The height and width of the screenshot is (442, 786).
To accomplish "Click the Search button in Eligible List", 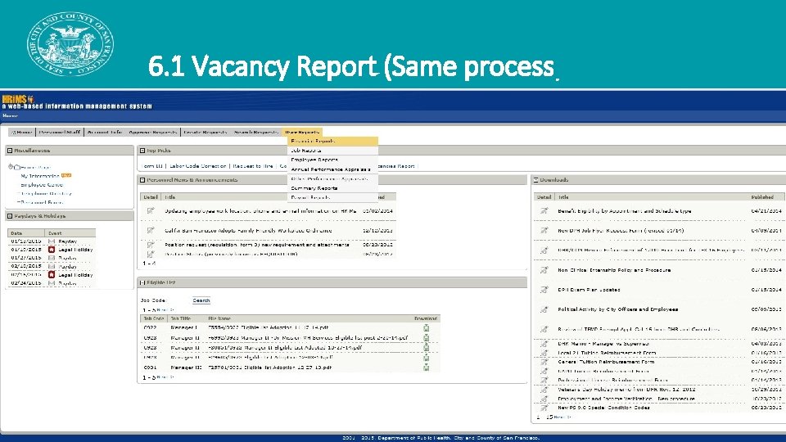I will pos(201,300).
